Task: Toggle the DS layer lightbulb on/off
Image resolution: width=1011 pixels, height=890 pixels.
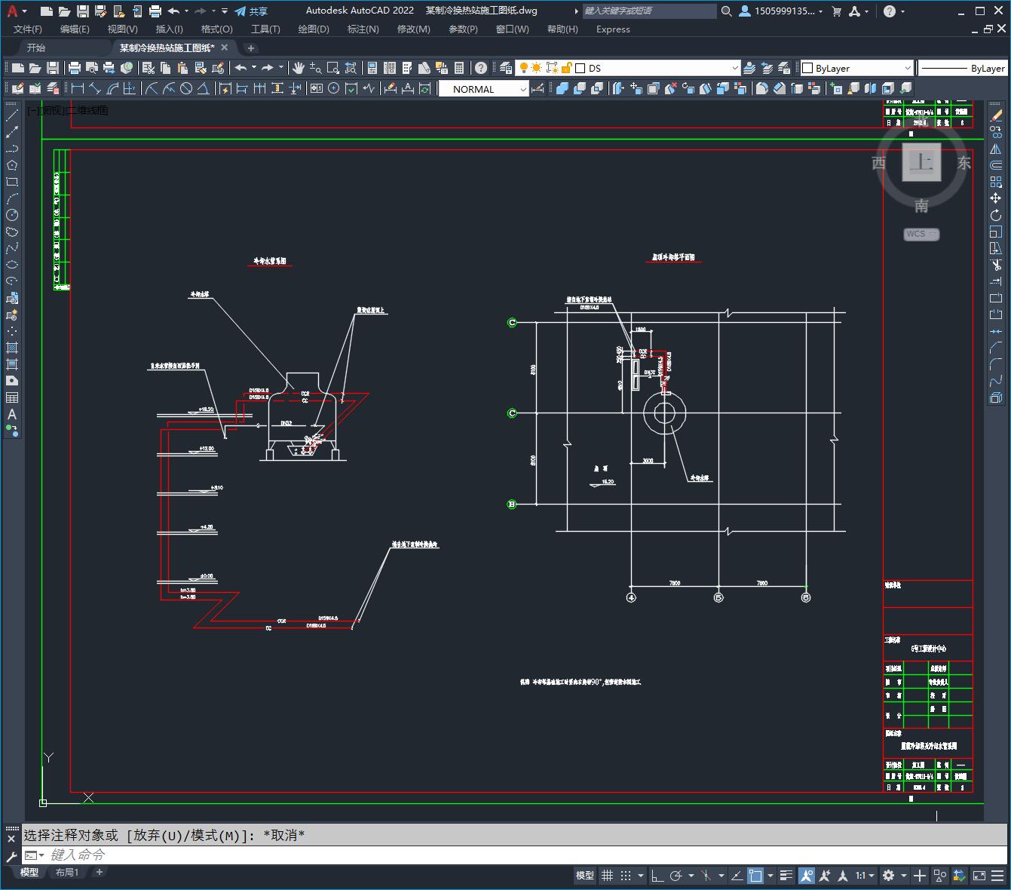Action: [523, 68]
